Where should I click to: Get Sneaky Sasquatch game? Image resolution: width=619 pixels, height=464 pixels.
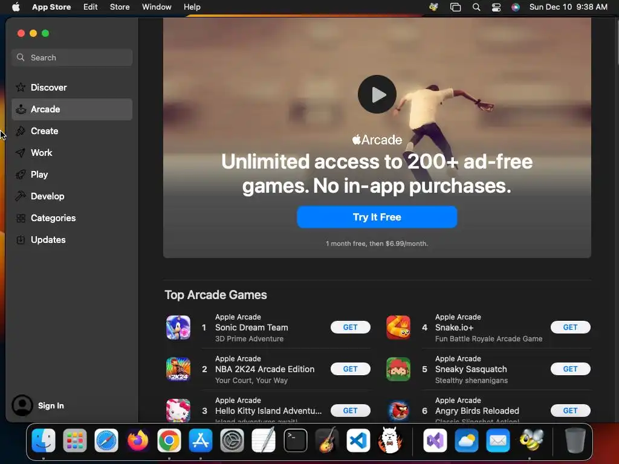[x=571, y=369]
